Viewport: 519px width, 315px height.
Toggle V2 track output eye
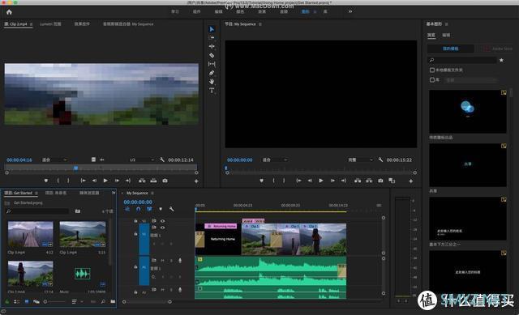(162, 220)
